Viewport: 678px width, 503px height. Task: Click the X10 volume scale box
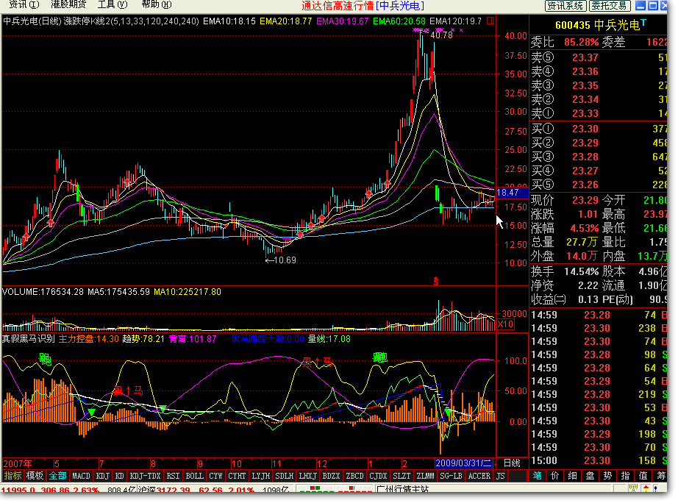tap(505, 324)
